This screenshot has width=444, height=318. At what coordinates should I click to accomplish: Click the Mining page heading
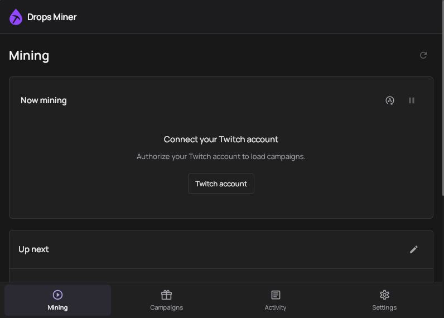coord(29,55)
